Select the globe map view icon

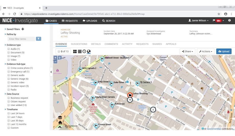pyautogui.click(x=89, y=52)
